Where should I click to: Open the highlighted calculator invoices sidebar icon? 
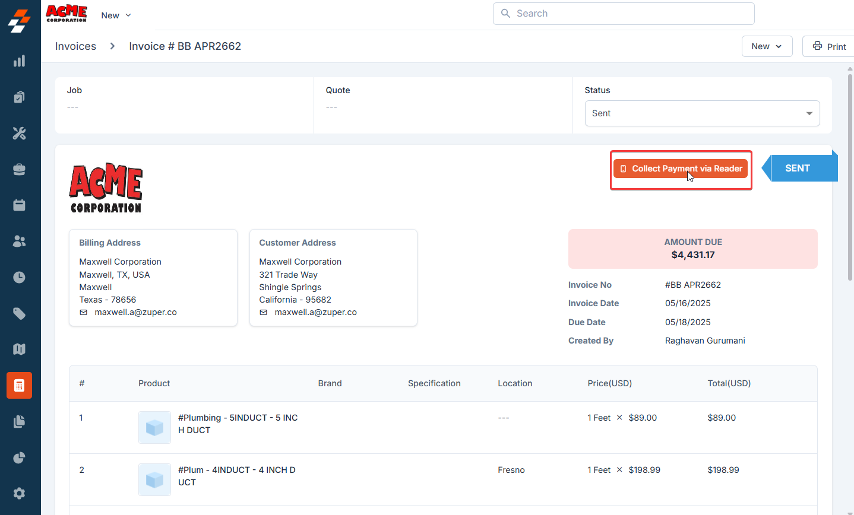(19, 386)
